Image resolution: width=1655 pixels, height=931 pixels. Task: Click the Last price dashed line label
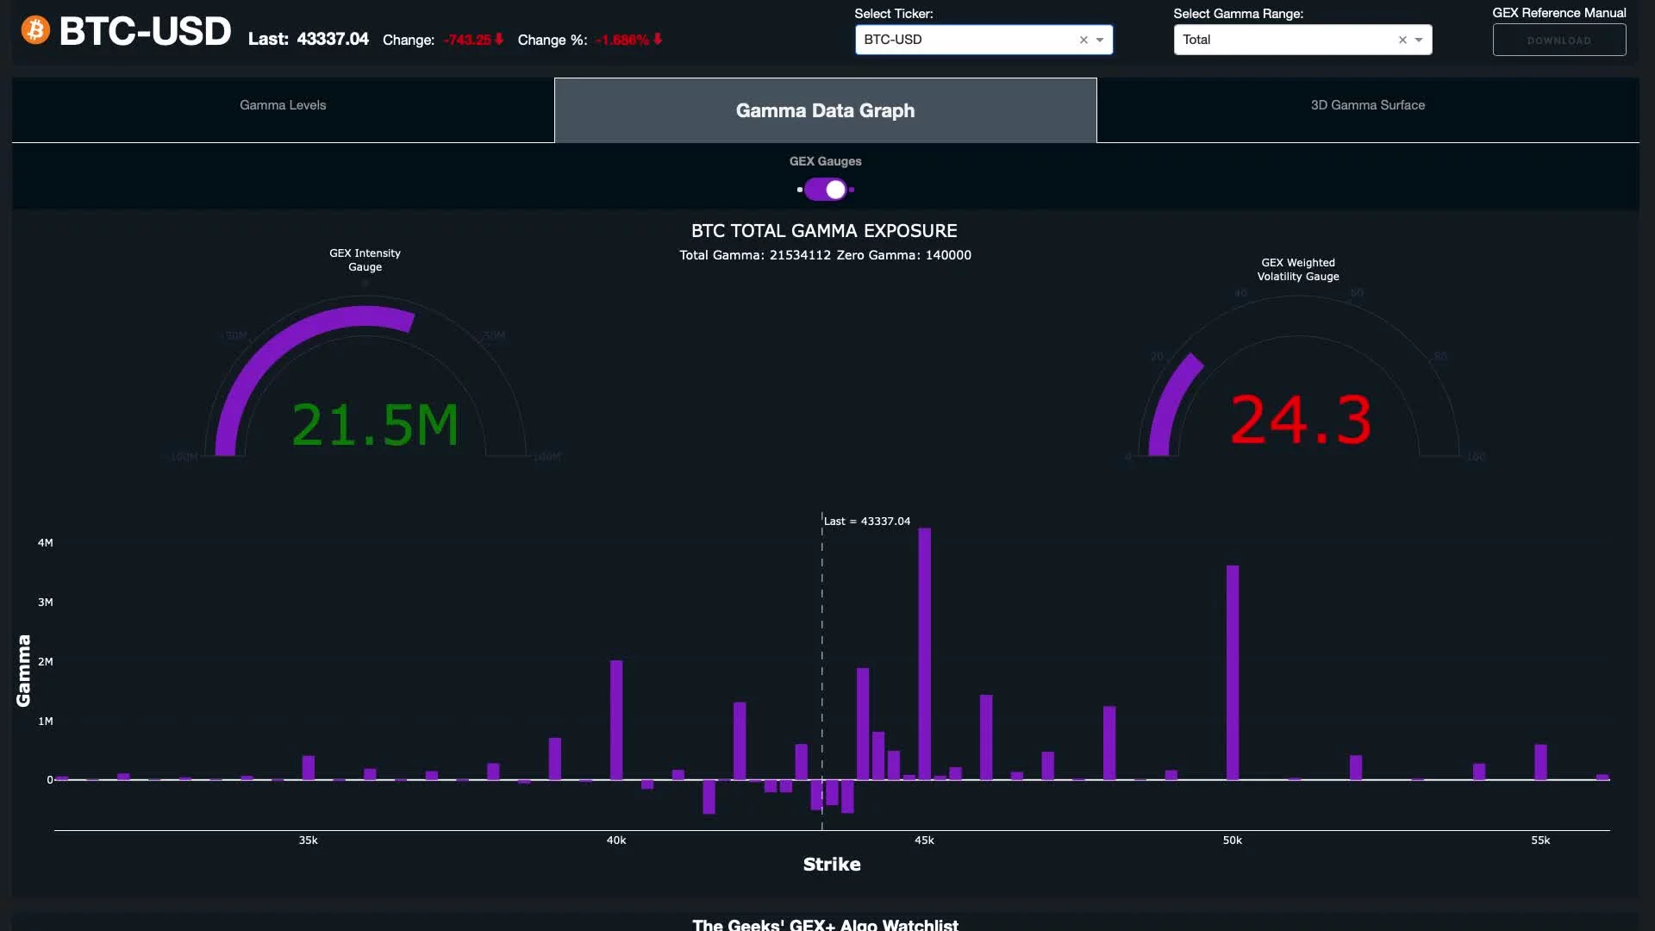(866, 522)
